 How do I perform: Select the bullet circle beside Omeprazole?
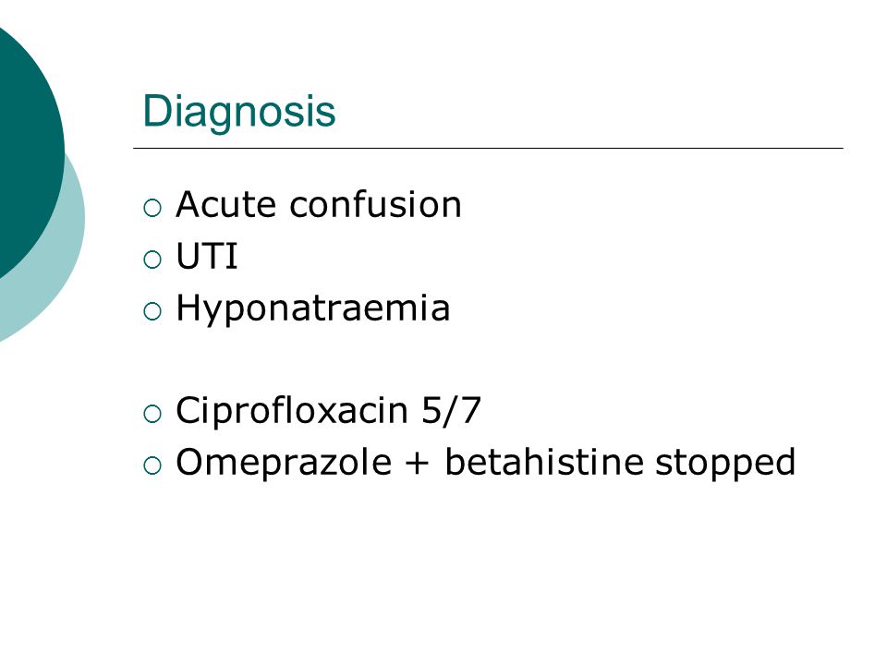(152, 465)
